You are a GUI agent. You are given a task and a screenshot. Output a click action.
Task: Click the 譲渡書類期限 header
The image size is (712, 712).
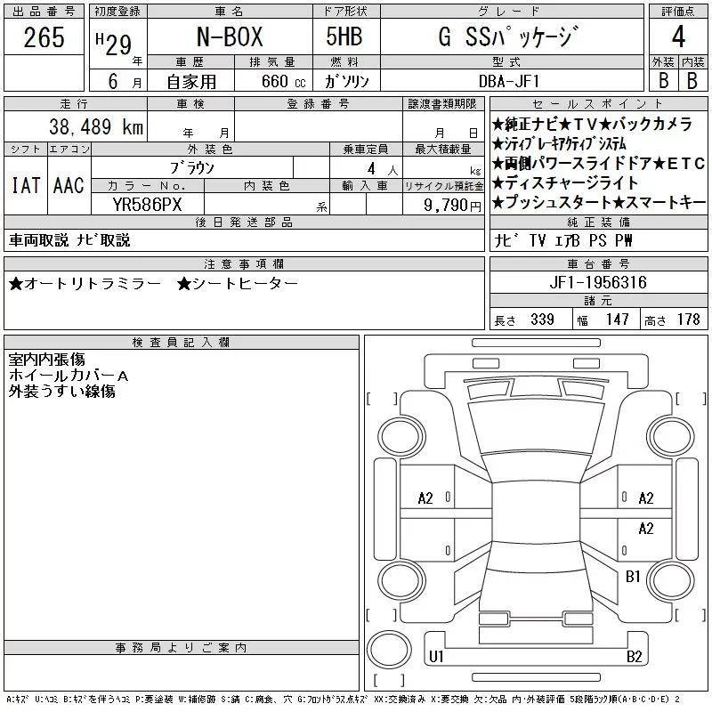click(x=442, y=104)
